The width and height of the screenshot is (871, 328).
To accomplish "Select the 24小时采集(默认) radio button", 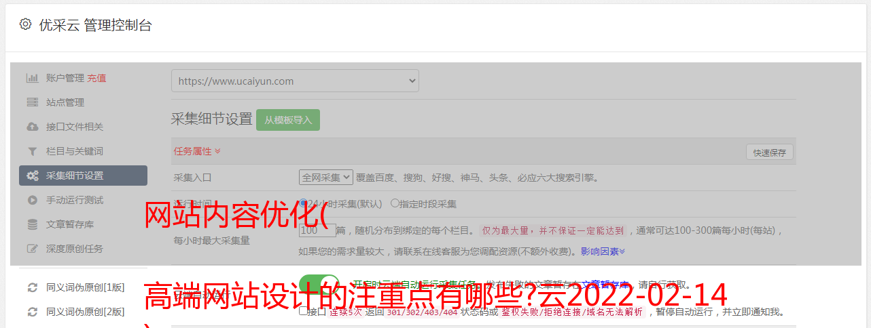I will 304,203.
